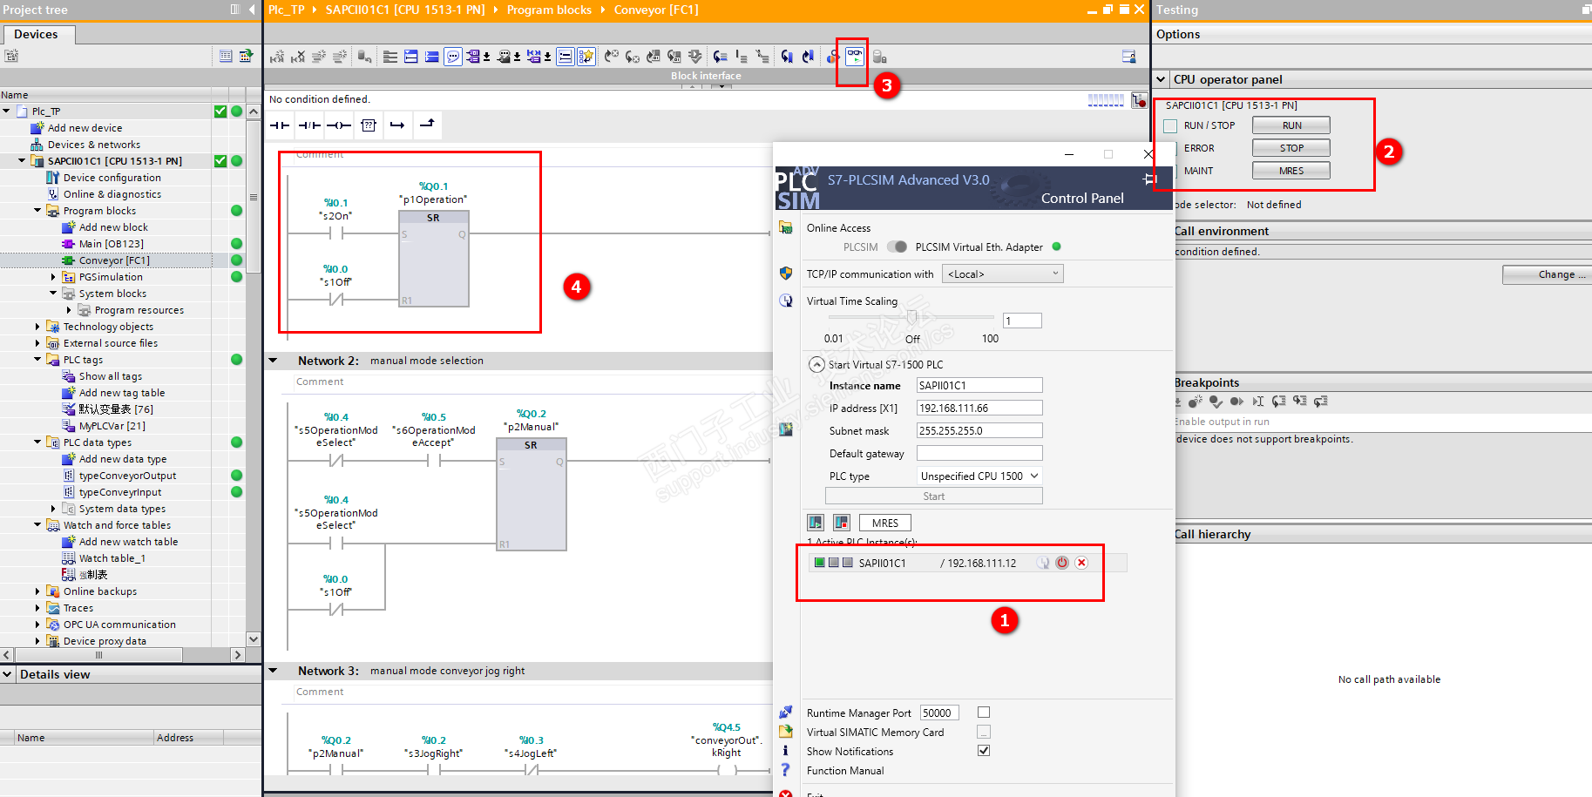This screenshot has width=1592, height=797.
Task: Select the open branch icon
Action: 397,125
